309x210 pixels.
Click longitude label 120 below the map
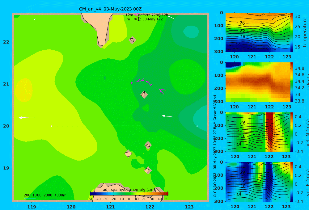(71, 207)
